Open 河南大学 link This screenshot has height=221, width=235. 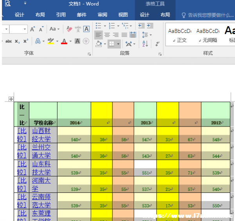pyautogui.click(x=42, y=185)
